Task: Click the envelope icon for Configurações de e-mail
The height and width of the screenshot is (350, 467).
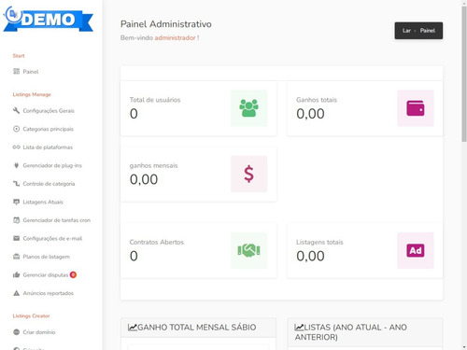Action: click(x=16, y=238)
